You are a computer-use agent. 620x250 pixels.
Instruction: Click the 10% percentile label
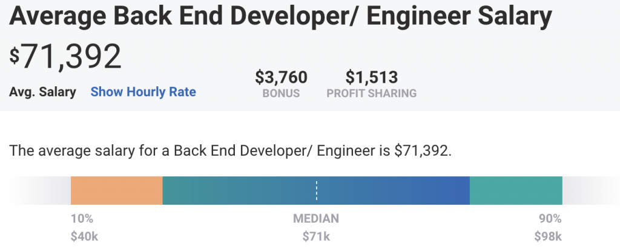(x=82, y=219)
